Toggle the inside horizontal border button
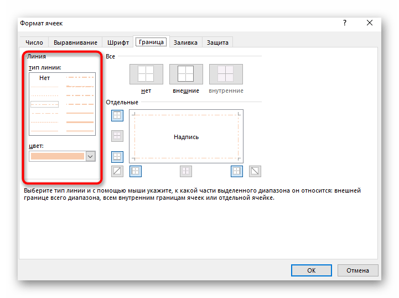This screenshot has height=298, width=399. 117,136
